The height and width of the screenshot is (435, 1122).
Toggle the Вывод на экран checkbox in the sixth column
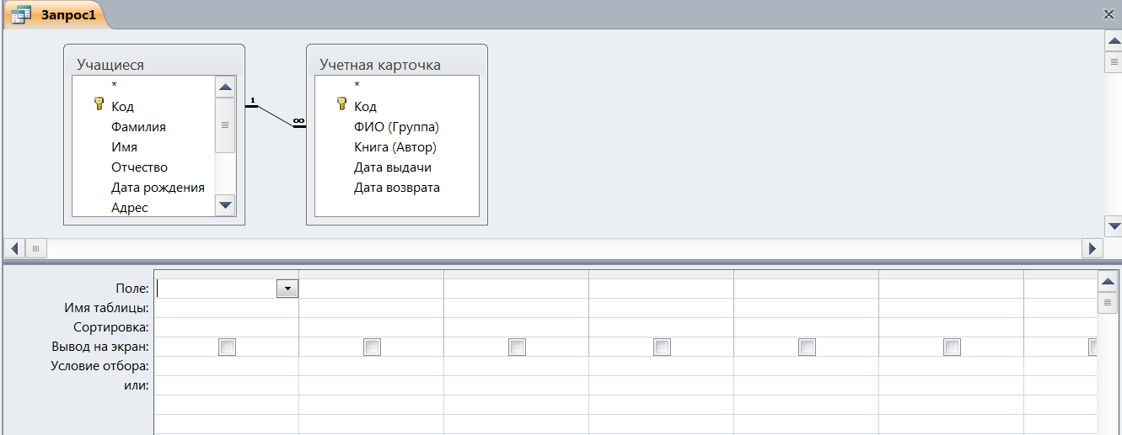952,347
